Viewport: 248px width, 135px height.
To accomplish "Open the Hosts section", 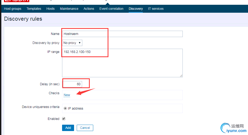I will coord(50,9).
